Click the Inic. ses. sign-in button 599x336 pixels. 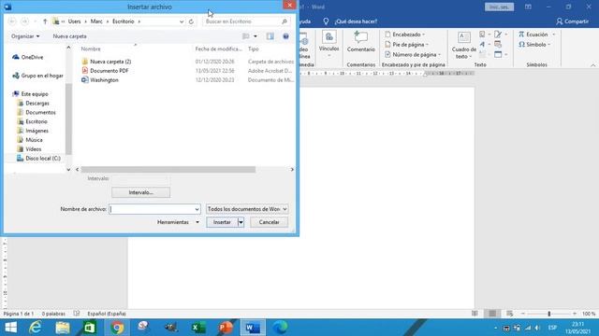tap(499, 7)
